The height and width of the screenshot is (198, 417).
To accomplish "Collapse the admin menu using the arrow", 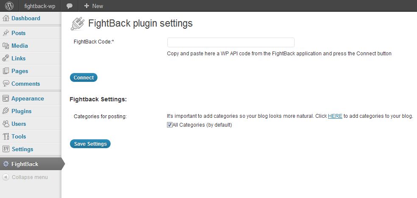I will point(6,177).
